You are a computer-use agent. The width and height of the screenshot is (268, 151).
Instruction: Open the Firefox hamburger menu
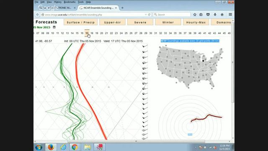pyautogui.click(x=230, y=15)
